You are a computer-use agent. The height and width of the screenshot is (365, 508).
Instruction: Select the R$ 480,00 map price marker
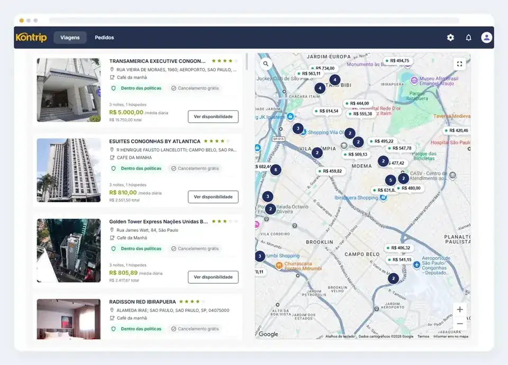coord(409,188)
